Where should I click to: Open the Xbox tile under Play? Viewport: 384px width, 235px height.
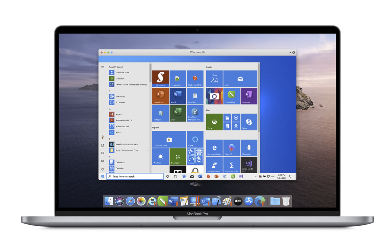(x=214, y=122)
